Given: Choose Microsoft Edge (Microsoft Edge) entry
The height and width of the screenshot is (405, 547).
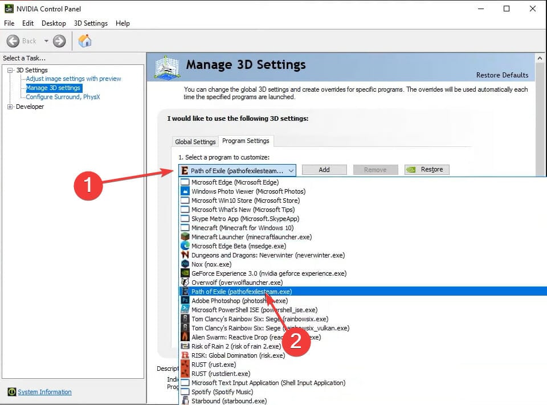Looking at the screenshot, I should coord(363,182).
